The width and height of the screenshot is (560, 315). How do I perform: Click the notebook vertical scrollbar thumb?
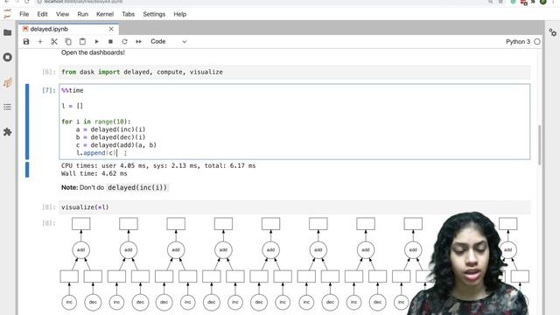[540, 144]
